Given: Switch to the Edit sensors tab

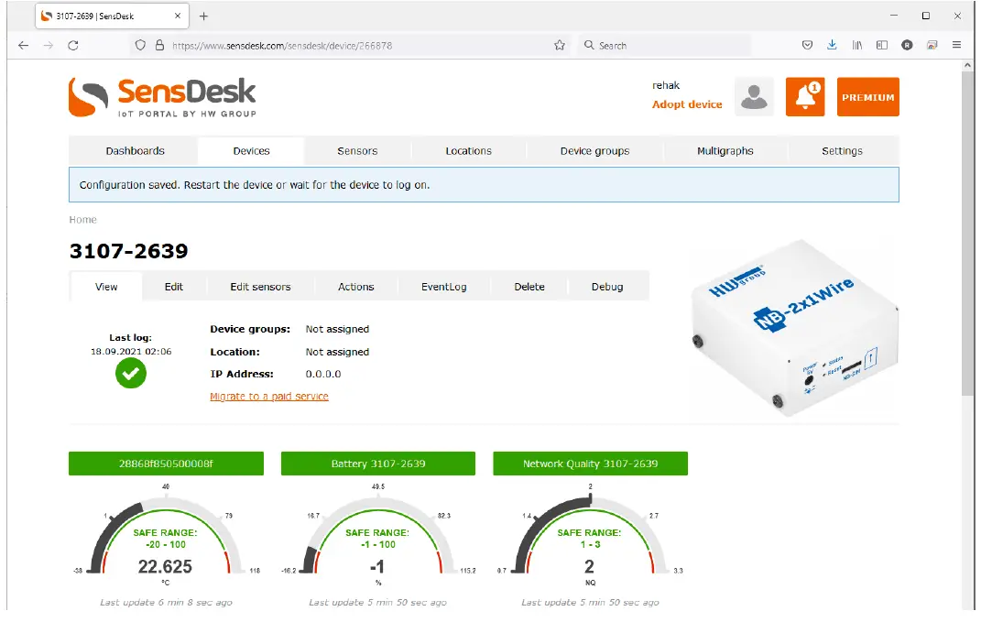Looking at the screenshot, I should tap(260, 287).
